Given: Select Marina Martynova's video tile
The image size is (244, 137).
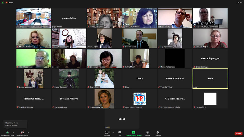Looking at the screenshot, I should pos(104,18).
